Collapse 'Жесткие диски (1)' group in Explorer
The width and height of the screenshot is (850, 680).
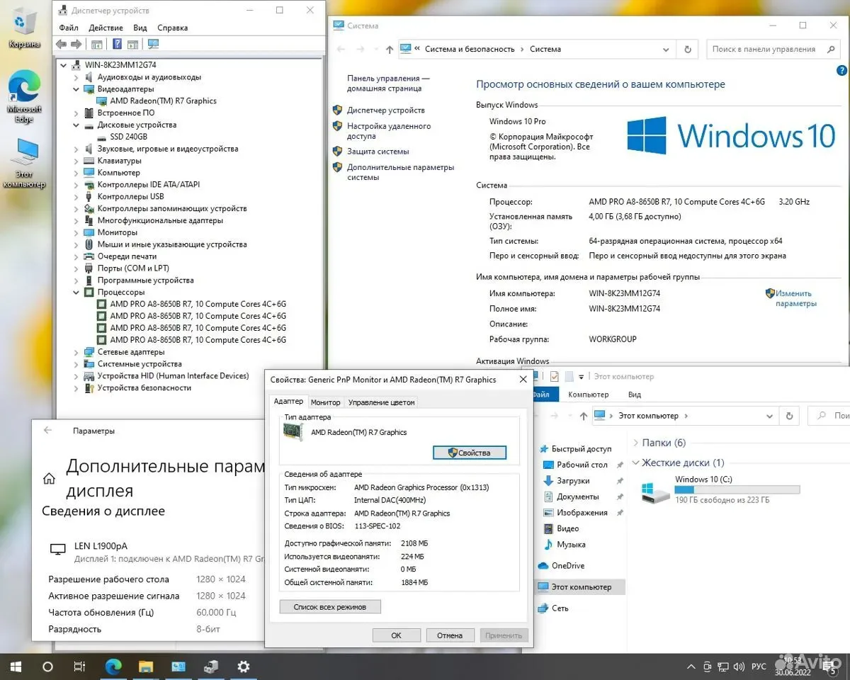[634, 463]
